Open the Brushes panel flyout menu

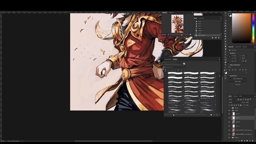click(x=219, y=60)
